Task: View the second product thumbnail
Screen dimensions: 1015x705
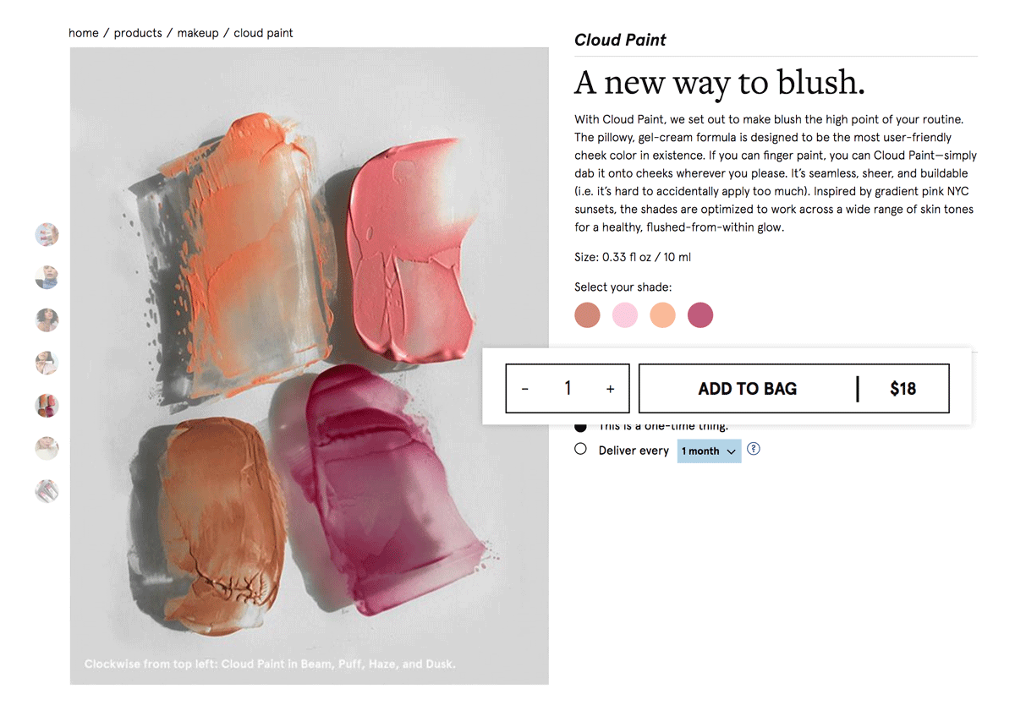Action: [x=47, y=277]
